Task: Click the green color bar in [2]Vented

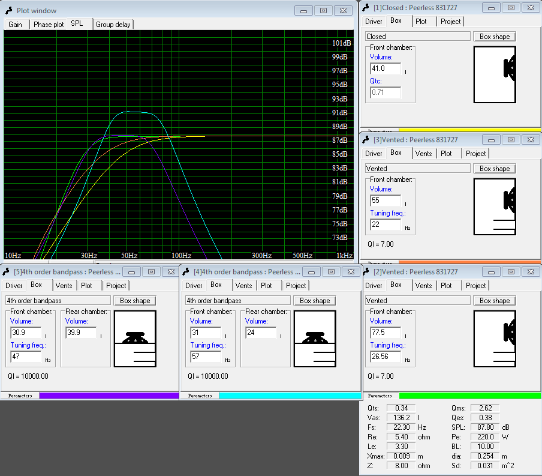Action: click(x=470, y=396)
